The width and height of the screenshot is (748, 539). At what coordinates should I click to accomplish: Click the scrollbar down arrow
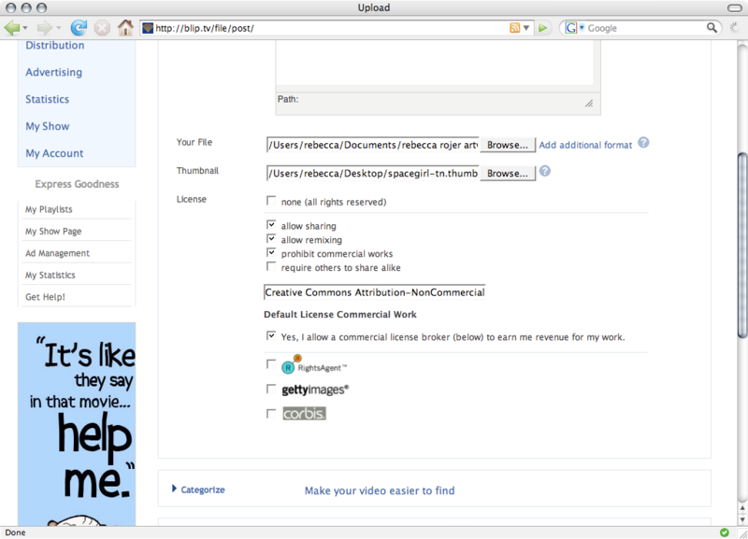click(x=742, y=519)
